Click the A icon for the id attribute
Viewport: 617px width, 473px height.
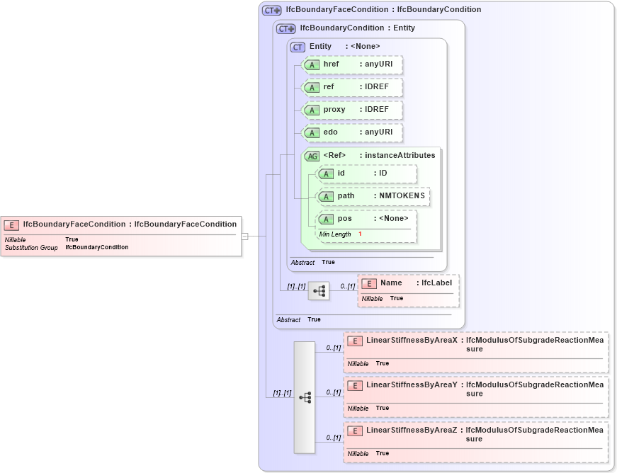click(327, 173)
